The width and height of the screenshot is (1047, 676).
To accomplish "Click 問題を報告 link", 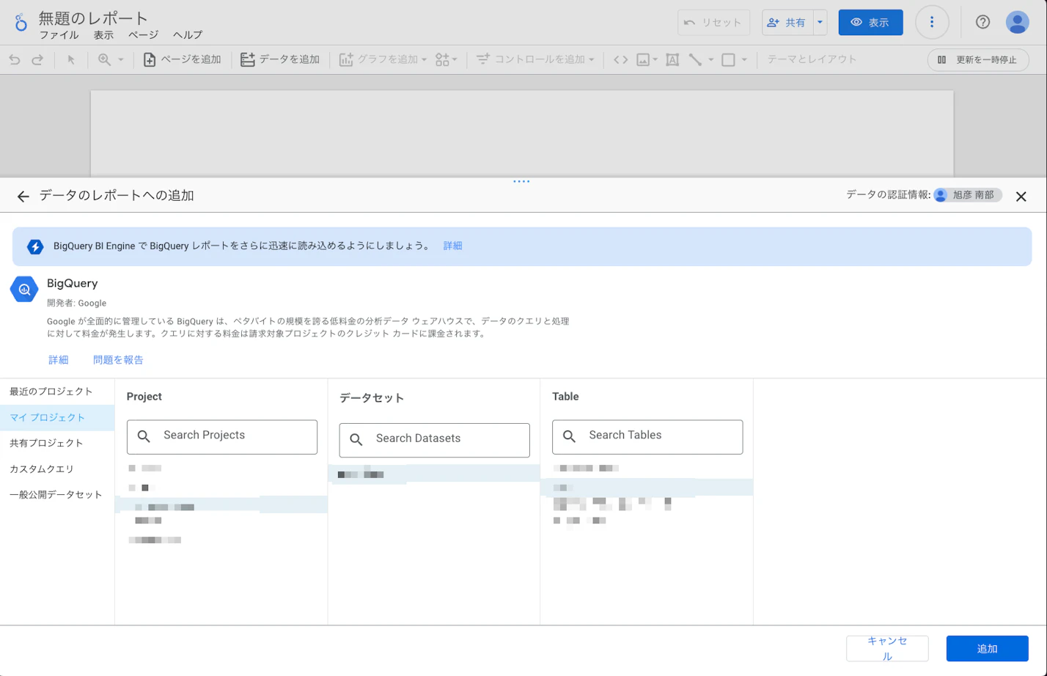I will point(118,360).
